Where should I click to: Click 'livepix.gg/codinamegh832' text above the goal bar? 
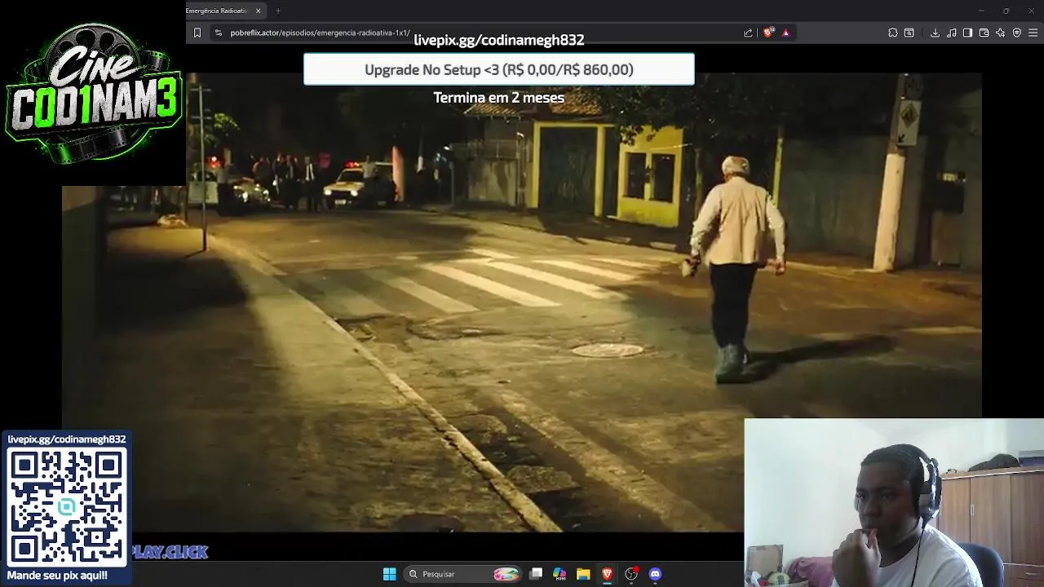(x=499, y=40)
